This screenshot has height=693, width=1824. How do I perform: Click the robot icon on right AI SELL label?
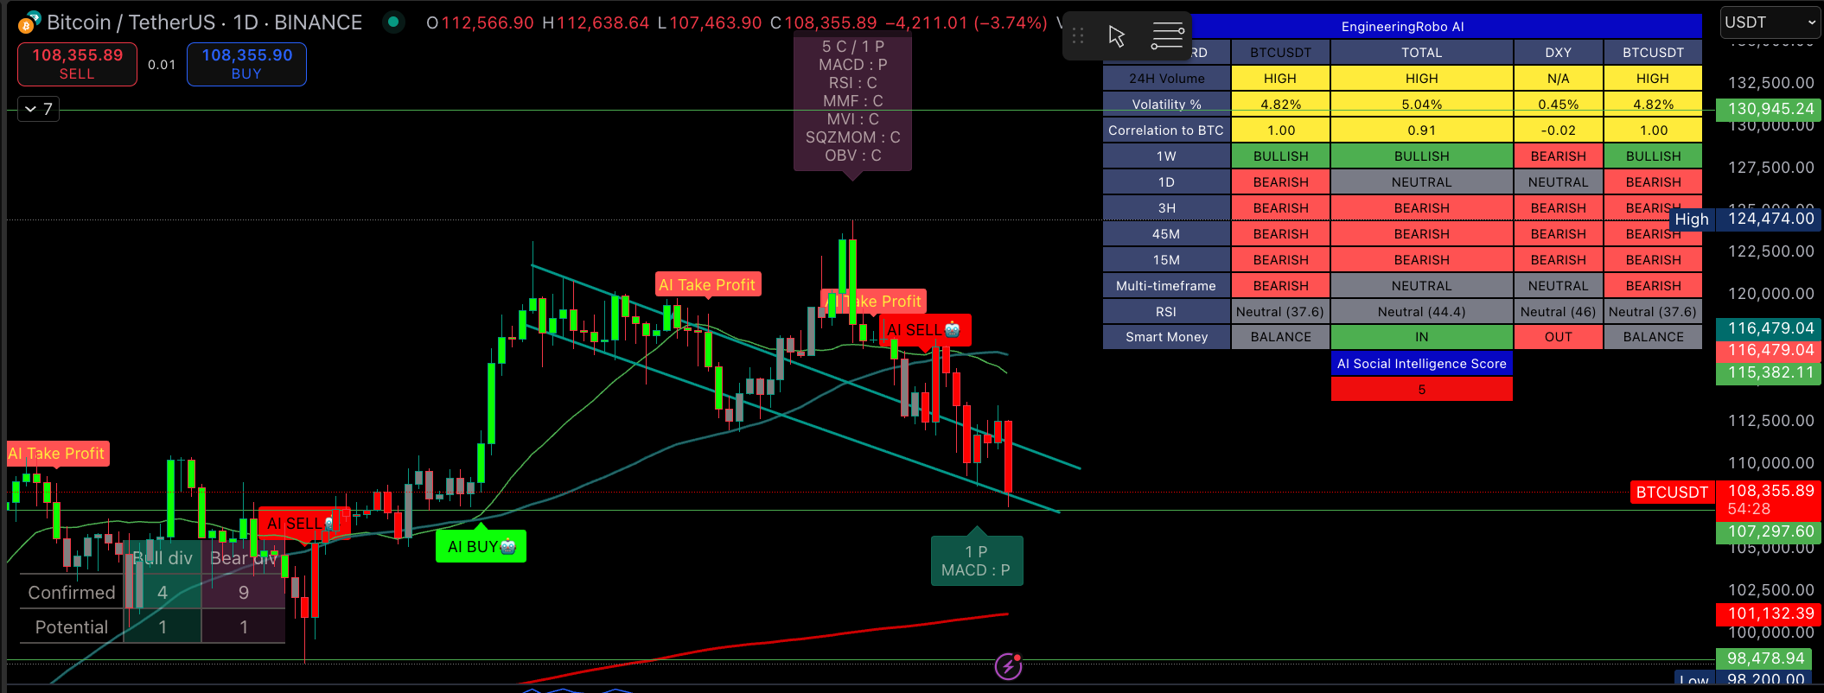click(x=953, y=329)
